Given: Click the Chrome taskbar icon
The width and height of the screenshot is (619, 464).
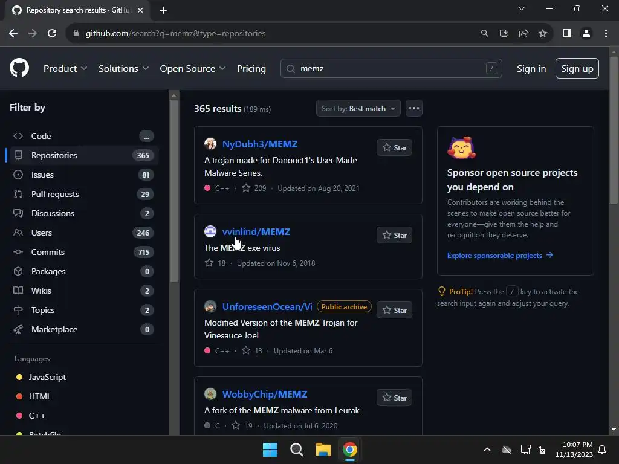Looking at the screenshot, I should pos(350,449).
